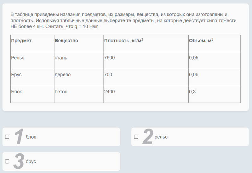Click the steel density value 7900
Screen dimensions: 252x173
coord(109,58)
